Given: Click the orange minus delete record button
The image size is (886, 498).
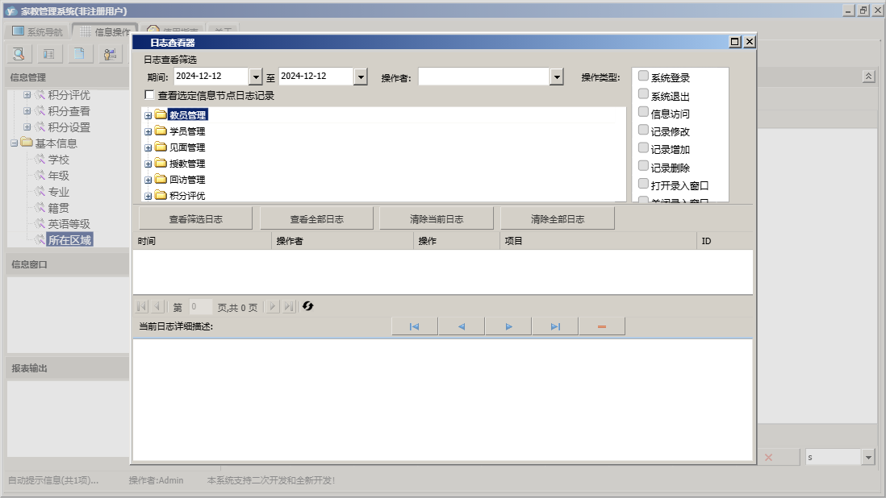Looking at the screenshot, I should [x=602, y=326].
